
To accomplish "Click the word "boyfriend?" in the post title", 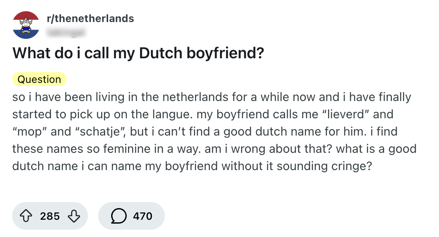I will (225, 53).
